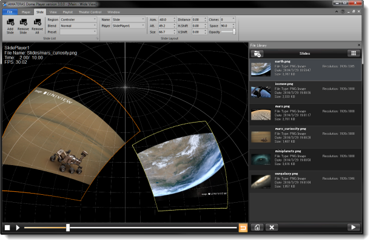Viewport: 373px width, 244px height.
Task: Click the playback timeline slider handle
Action: coord(68,228)
